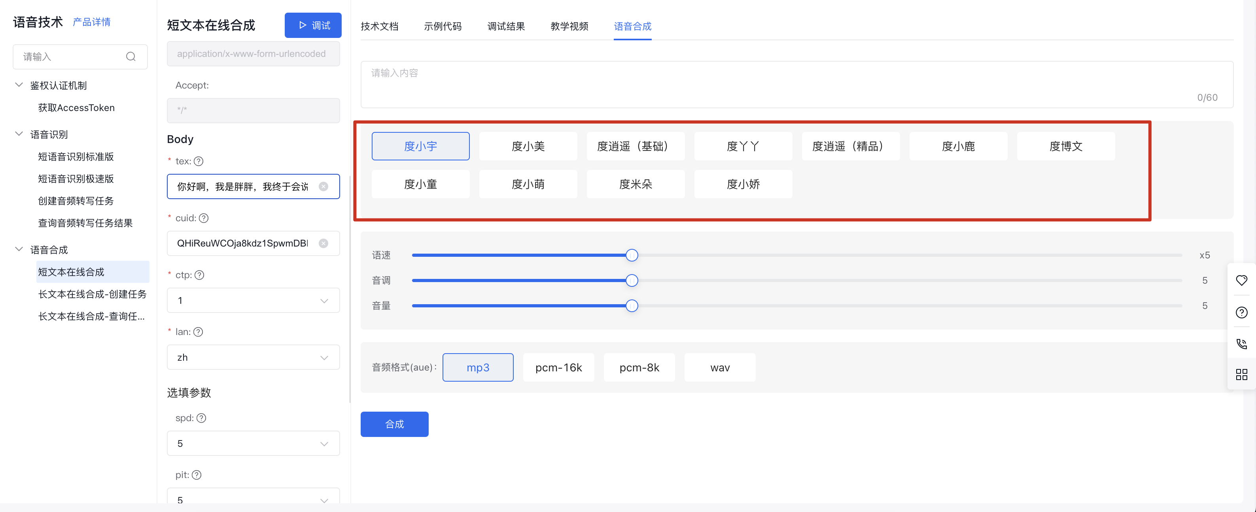Click the phone contact icon on right
Viewport: 1256px width, 512px height.
pyautogui.click(x=1241, y=344)
